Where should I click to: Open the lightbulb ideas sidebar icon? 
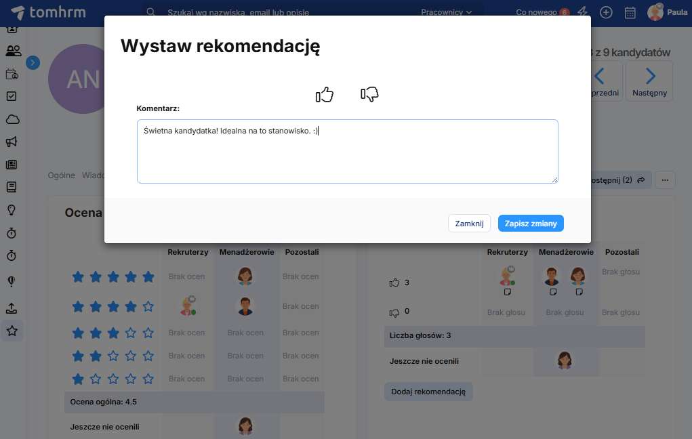click(x=12, y=210)
